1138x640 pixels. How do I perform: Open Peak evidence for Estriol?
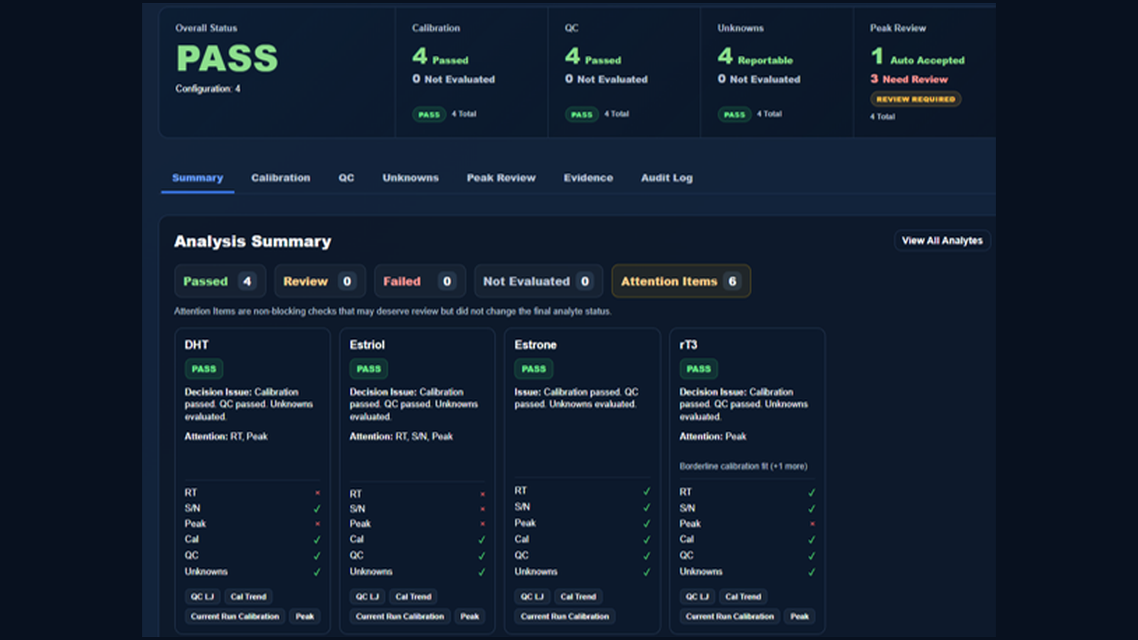coord(469,617)
